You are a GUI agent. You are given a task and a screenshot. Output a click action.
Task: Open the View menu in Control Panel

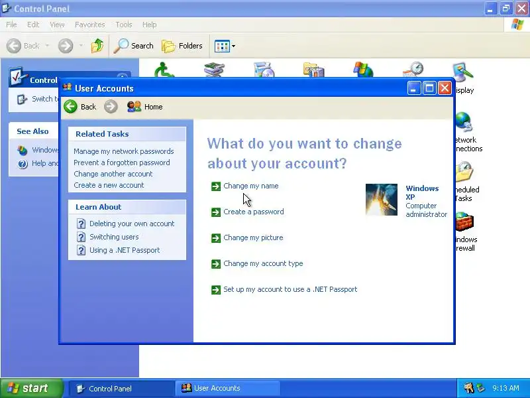(57, 25)
